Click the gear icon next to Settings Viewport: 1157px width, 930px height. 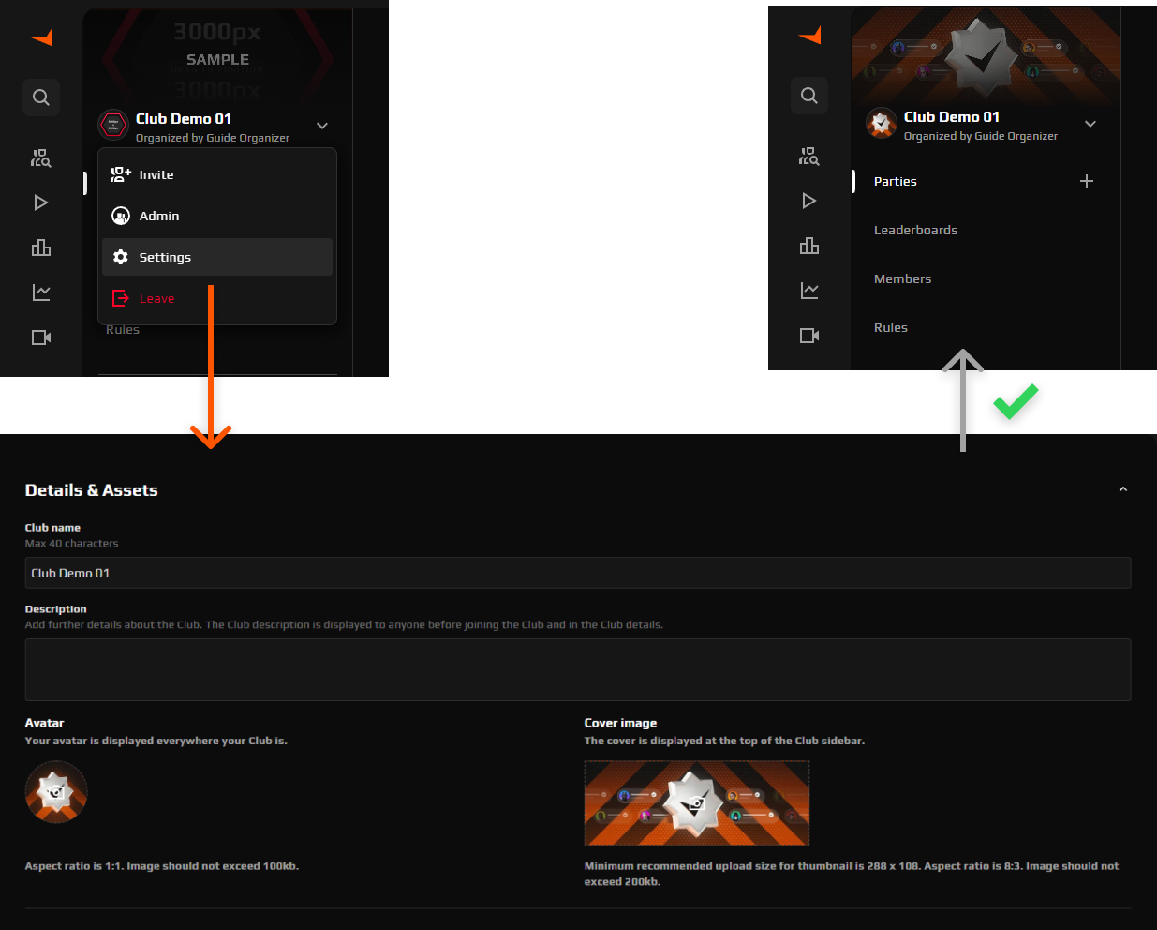(121, 256)
